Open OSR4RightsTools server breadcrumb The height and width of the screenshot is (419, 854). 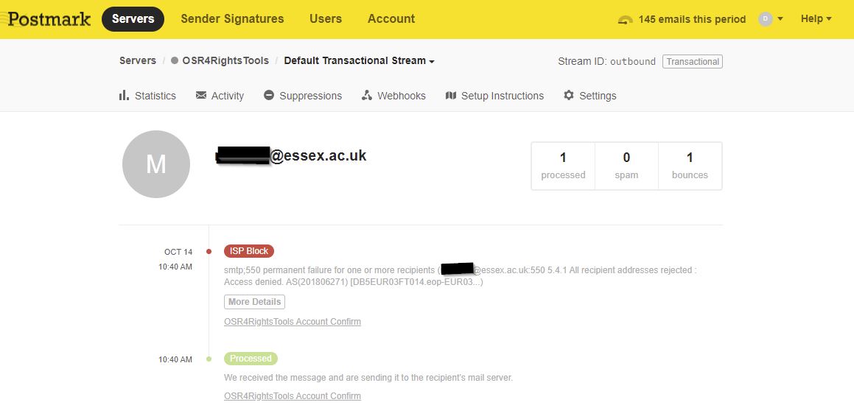[220, 61]
